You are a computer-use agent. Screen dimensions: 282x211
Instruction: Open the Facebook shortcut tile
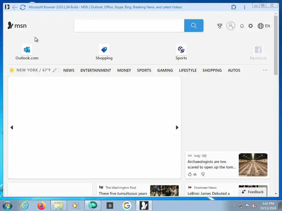[258, 52]
